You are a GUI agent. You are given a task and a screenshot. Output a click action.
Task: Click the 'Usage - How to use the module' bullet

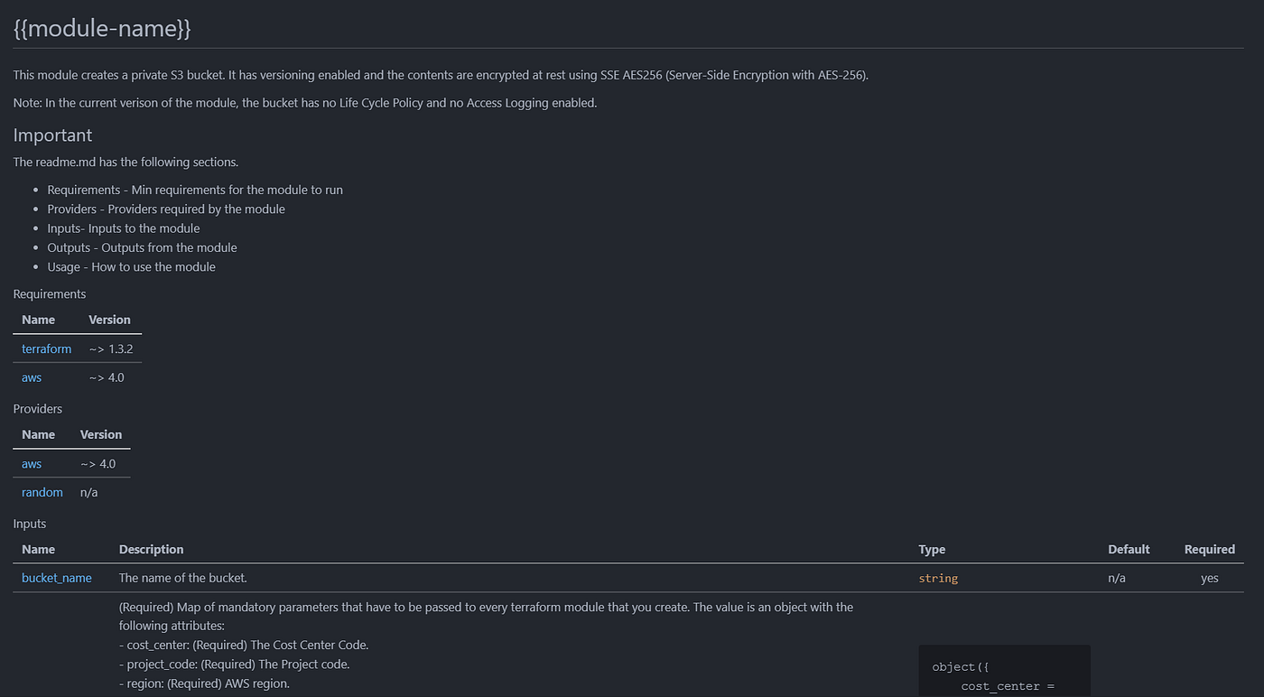click(131, 266)
